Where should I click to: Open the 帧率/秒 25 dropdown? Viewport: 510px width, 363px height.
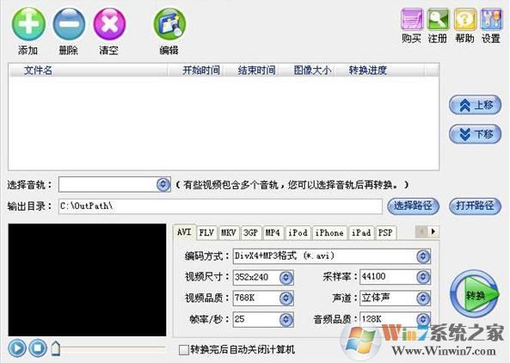(x=286, y=320)
